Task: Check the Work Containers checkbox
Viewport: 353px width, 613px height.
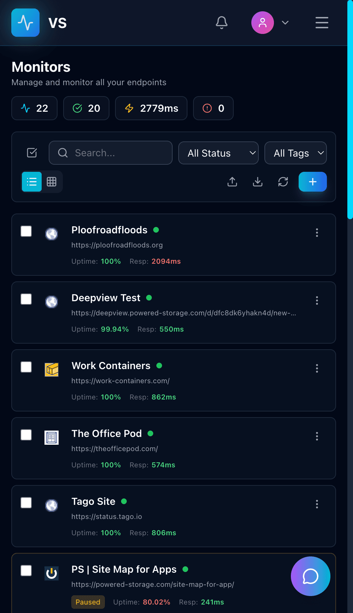Action: [26, 367]
